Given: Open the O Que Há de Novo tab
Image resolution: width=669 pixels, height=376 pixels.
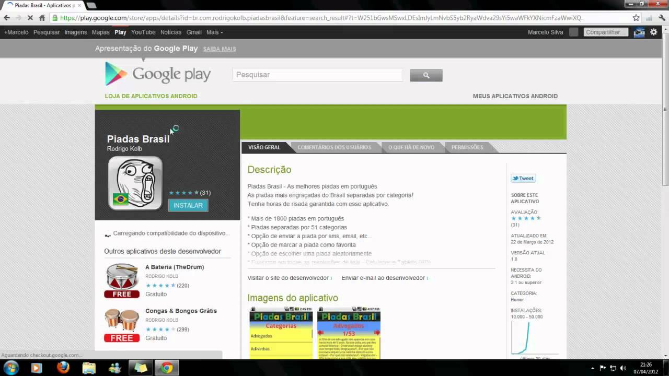Looking at the screenshot, I should [x=411, y=147].
